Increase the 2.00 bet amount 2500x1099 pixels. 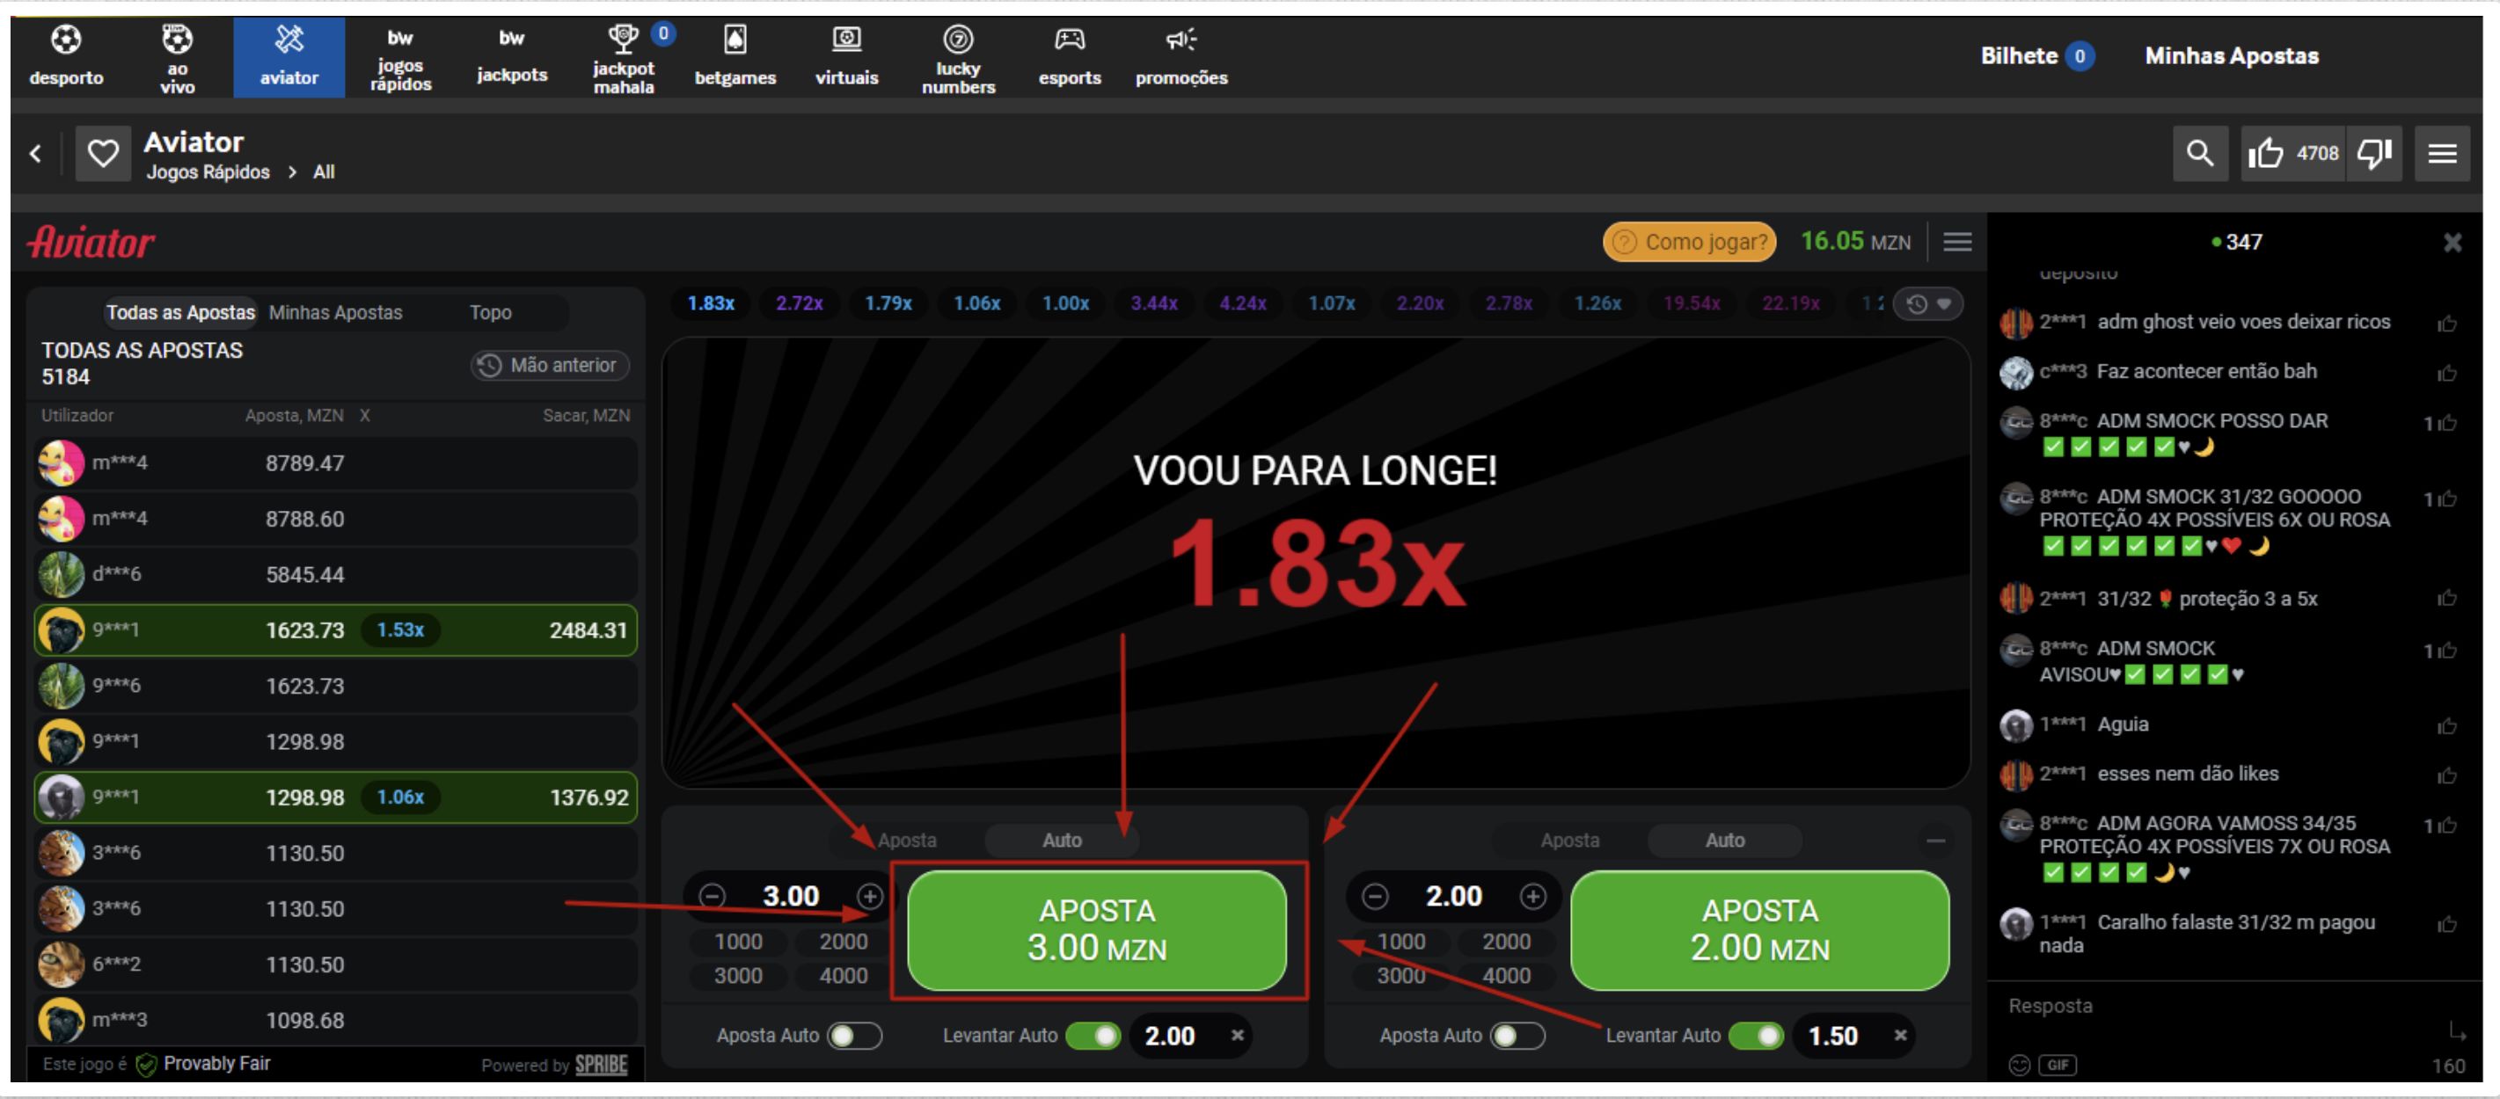coord(1532,895)
